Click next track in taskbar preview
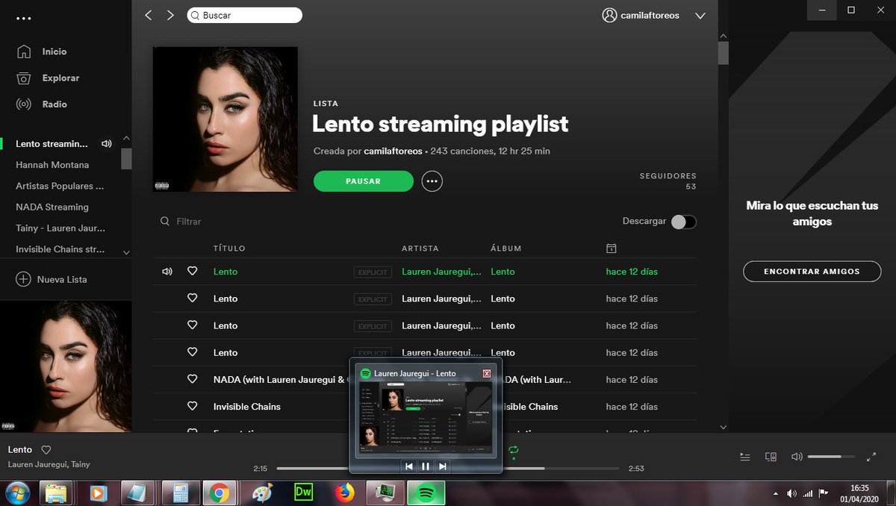The width and height of the screenshot is (896, 506). pos(443,466)
